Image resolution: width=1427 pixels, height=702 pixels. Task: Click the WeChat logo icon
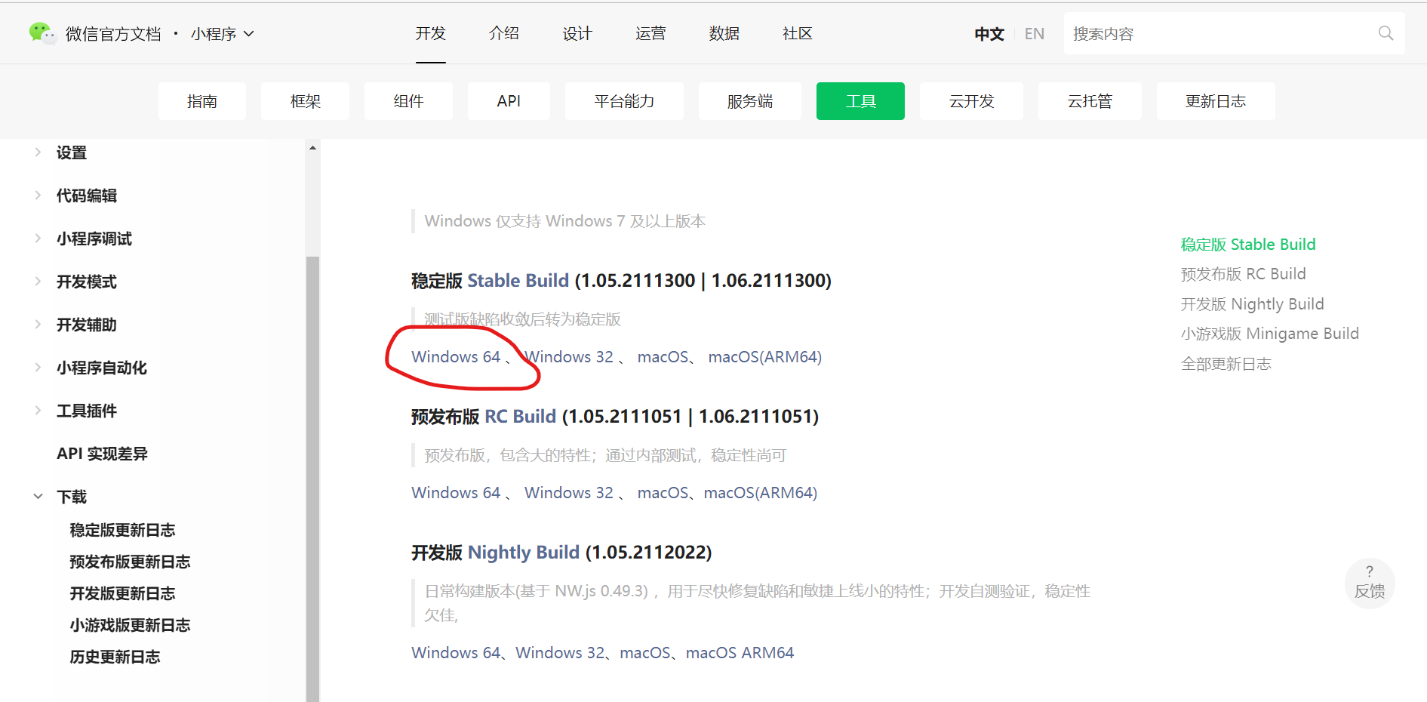coord(42,33)
